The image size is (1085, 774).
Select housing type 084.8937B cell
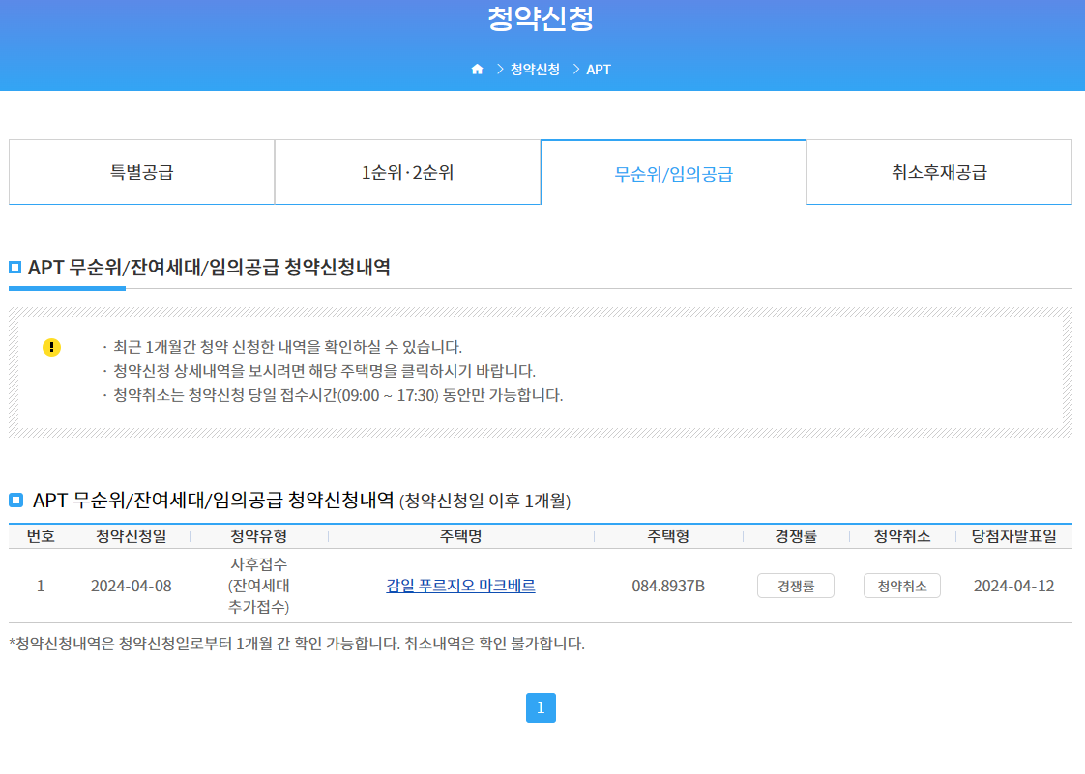point(668,586)
